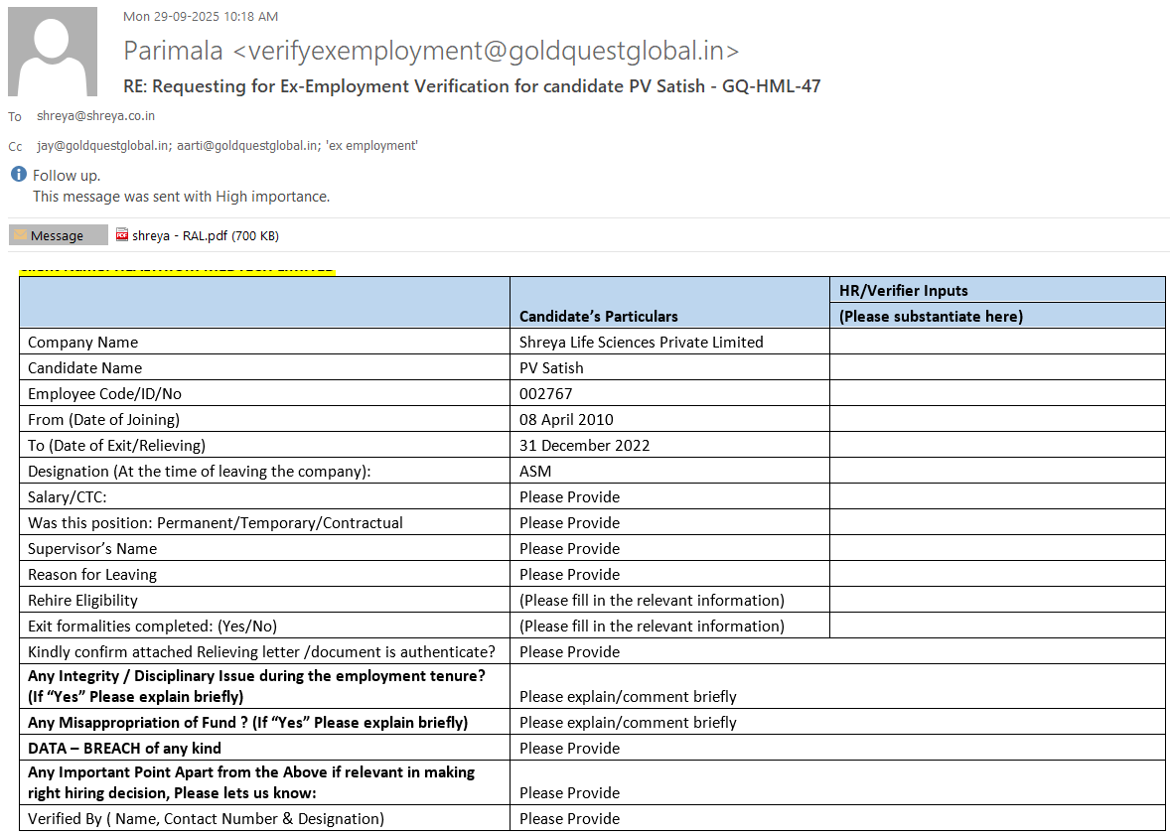Click the HR input cell for Supervisor's Name
This screenshot has width=1170, height=836.
(x=996, y=548)
